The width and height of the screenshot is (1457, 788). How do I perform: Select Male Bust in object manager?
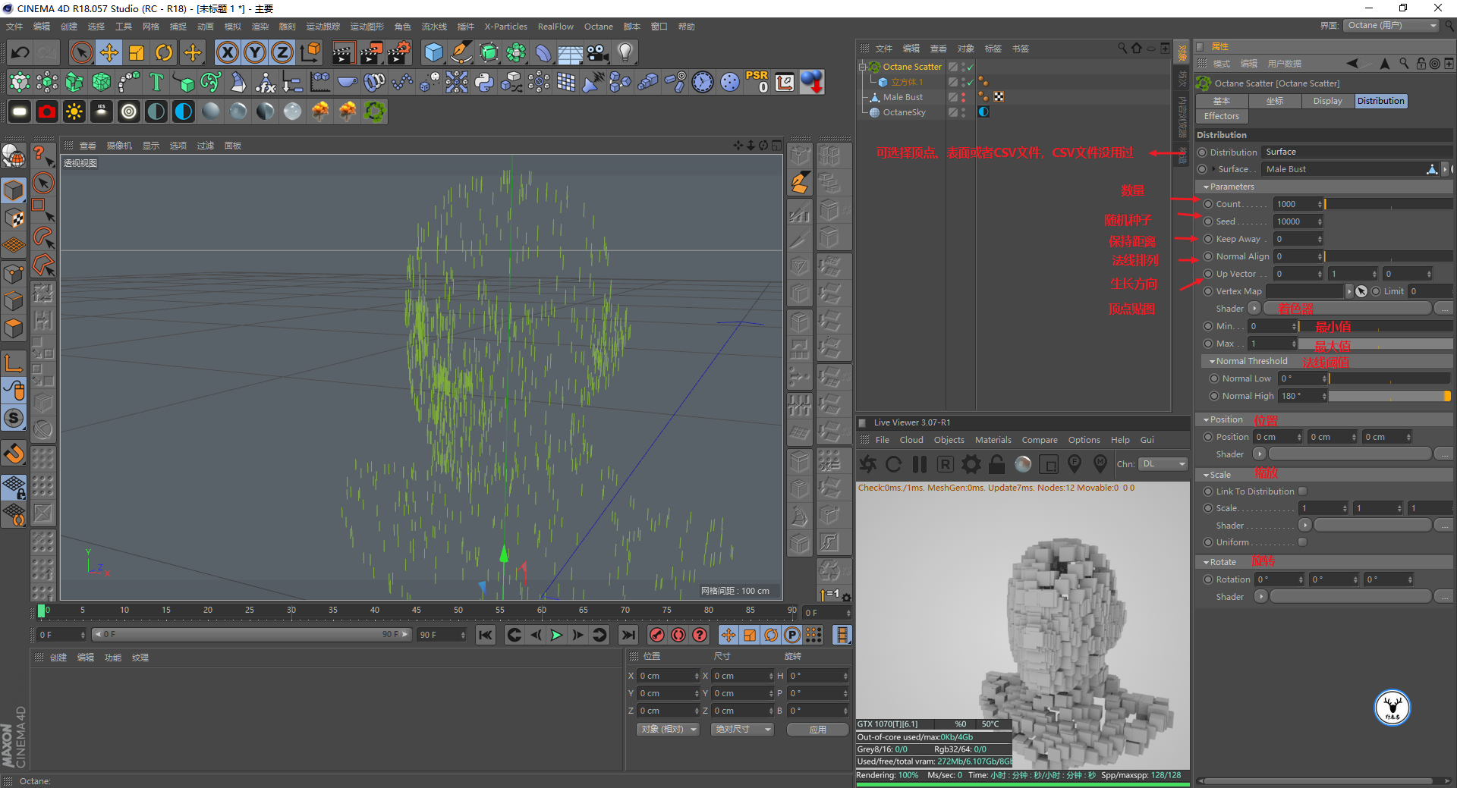click(903, 97)
